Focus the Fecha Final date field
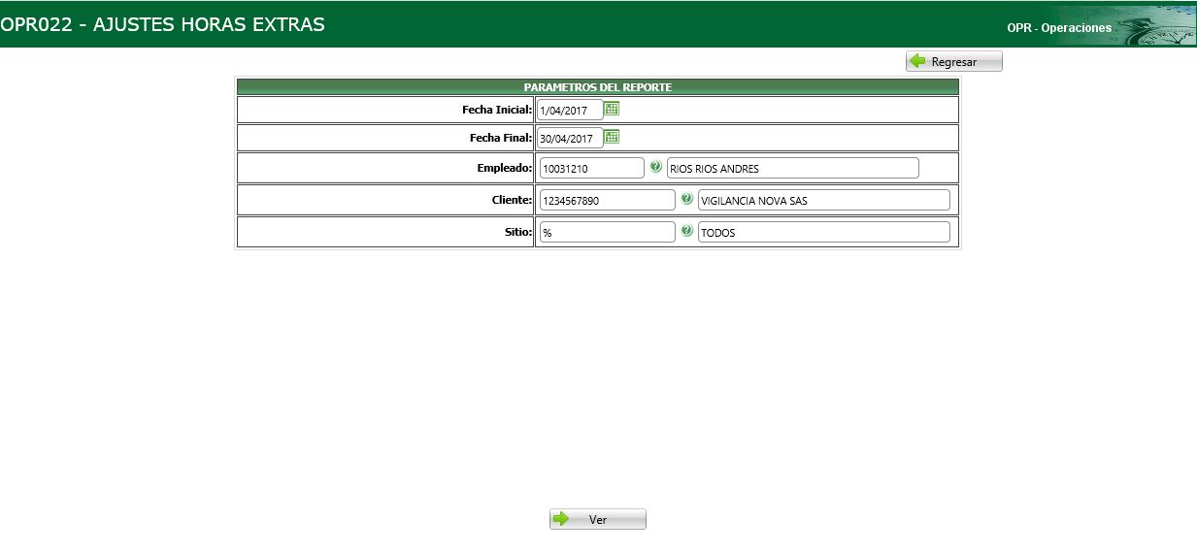The width and height of the screenshot is (1197, 552). [570, 139]
